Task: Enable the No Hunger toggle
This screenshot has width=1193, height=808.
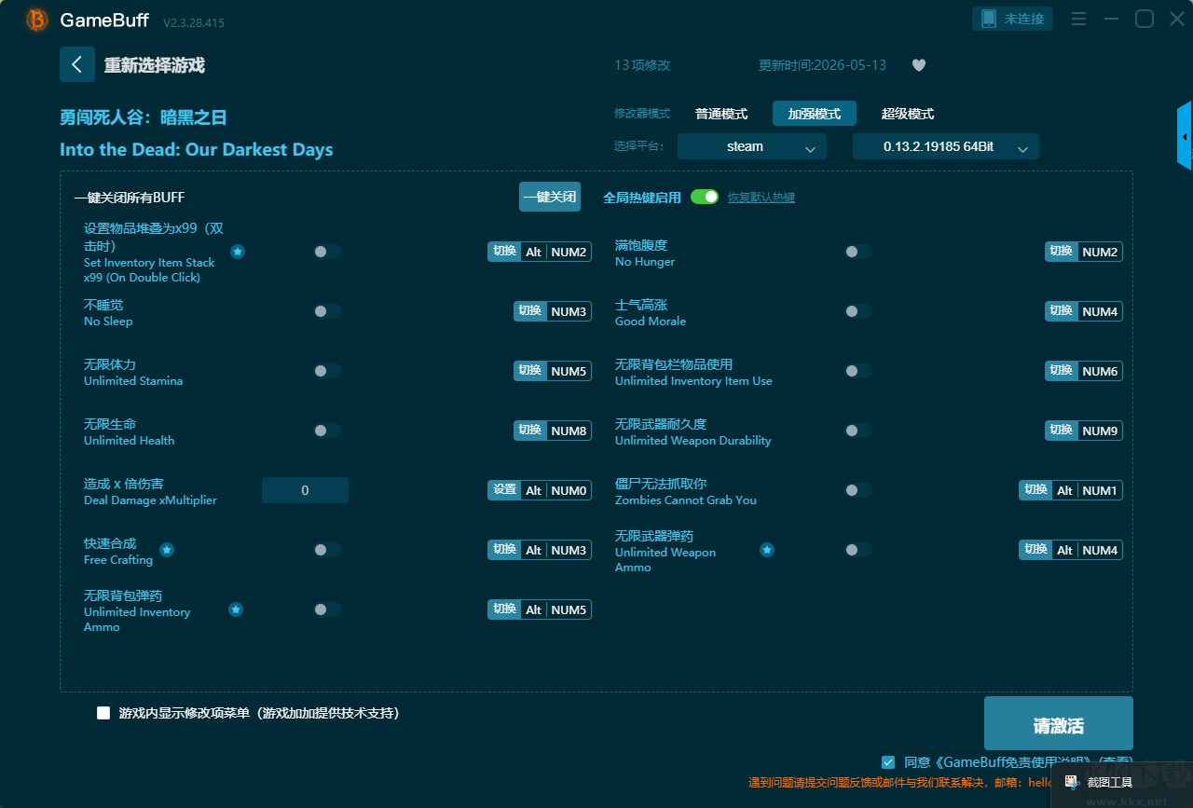Action: click(x=858, y=252)
